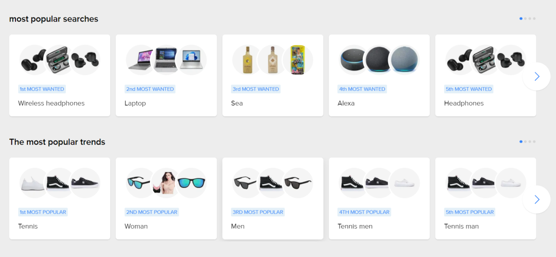The width and height of the screenshot is (556, 257).
Task: Open the Woman trend label
Action: pyautogui.click(x=136, y=227)
